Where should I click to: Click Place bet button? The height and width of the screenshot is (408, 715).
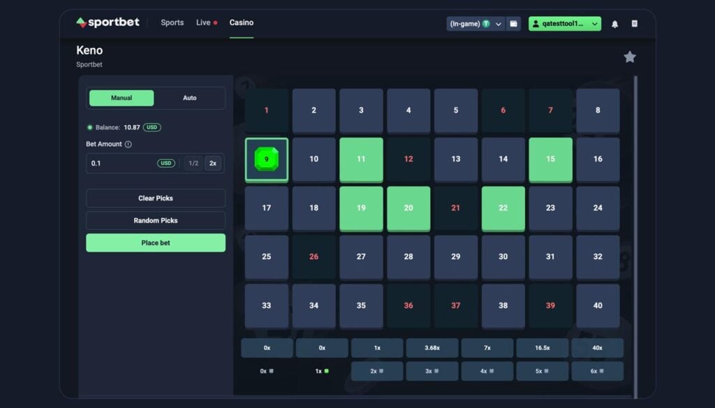156,243
